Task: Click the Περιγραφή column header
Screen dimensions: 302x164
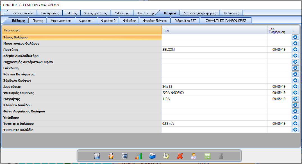Action: (81, 30)
